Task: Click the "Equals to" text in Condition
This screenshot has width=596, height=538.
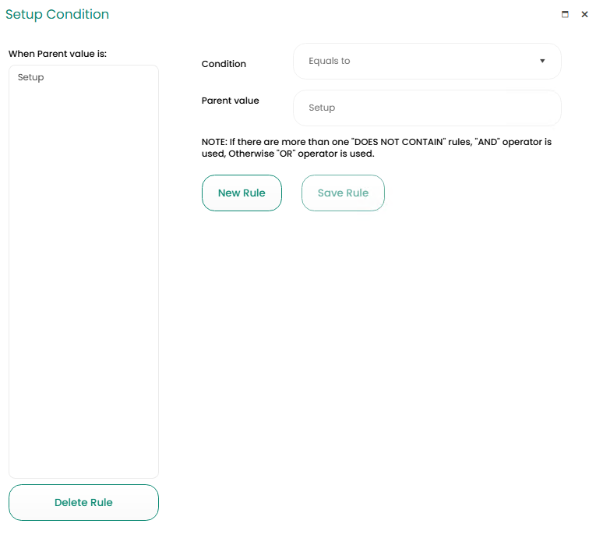Action: pos(329,61)
